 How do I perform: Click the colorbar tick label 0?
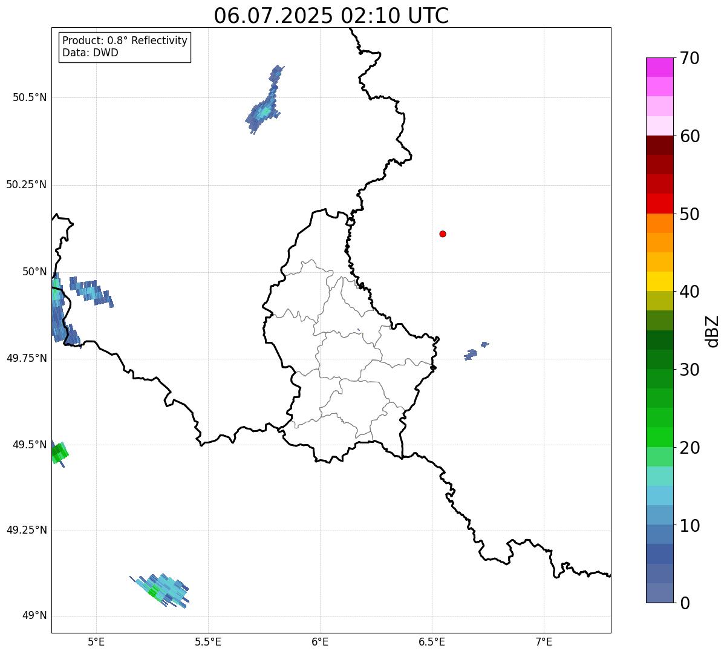(x=685, y=603)
